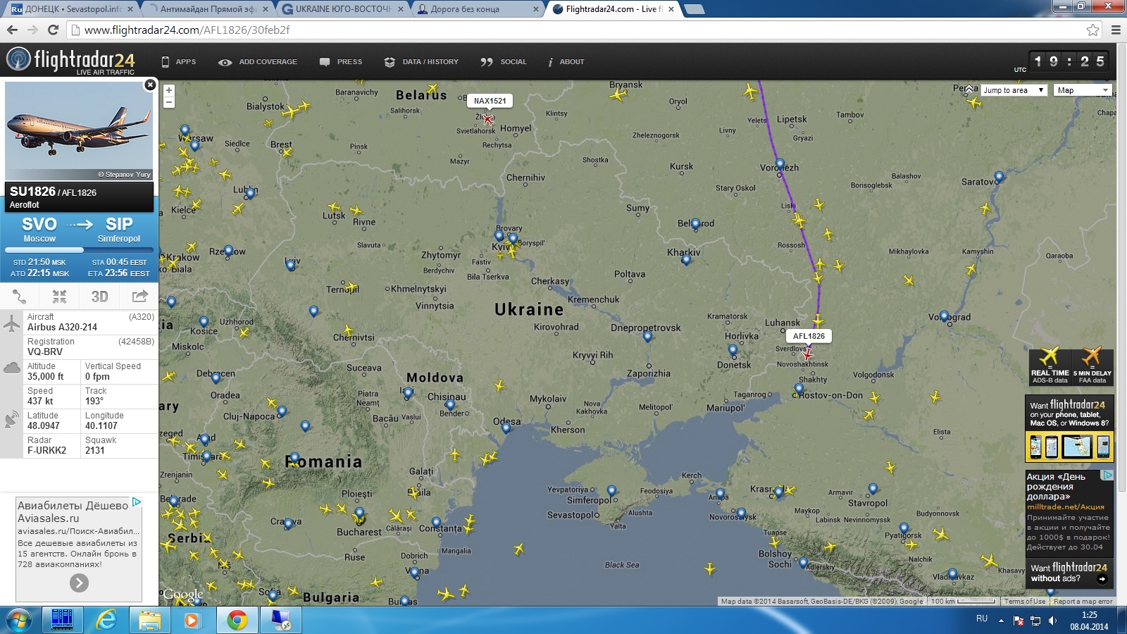Click the Donetsk airport pin

(x=733, y=350)
